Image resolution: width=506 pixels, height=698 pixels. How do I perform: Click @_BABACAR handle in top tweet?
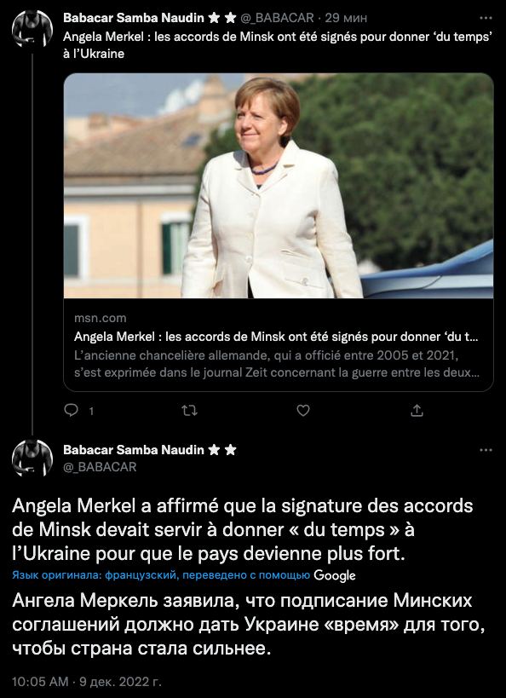(x=279, y=18)
